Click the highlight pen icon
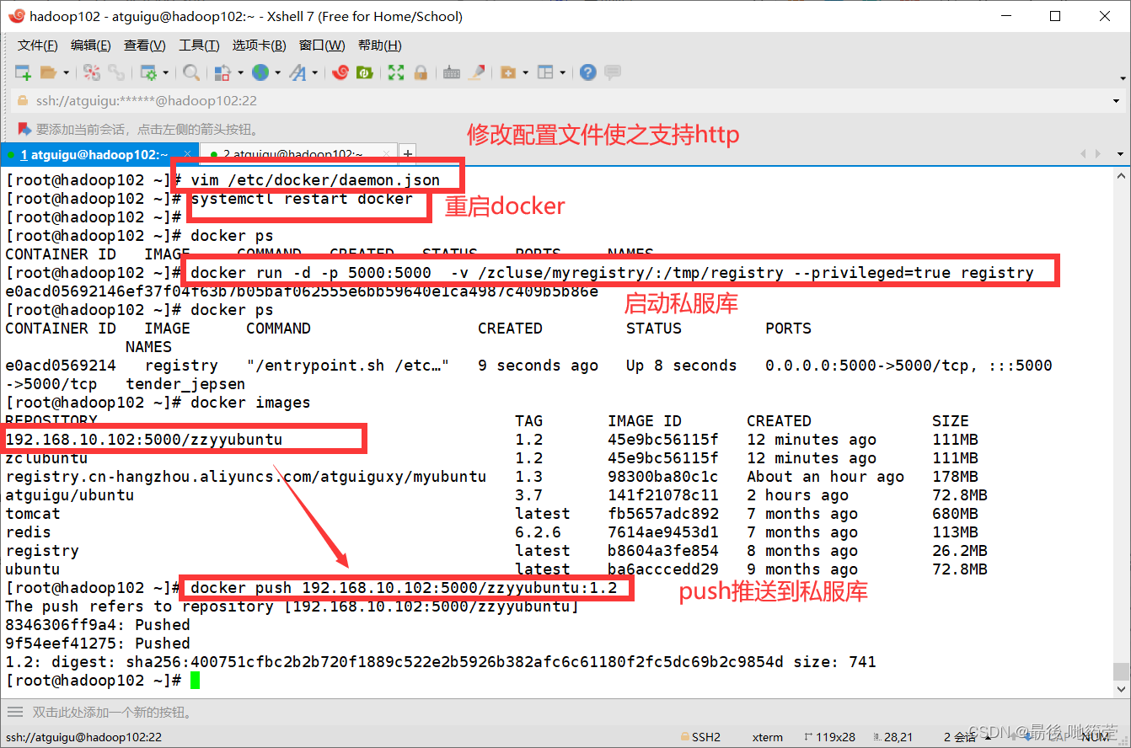This screenshot has width=1131, height=748. (477, 72)
